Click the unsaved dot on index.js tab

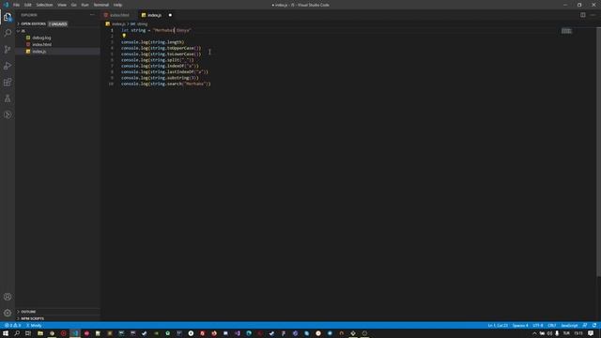click(170, 15)
